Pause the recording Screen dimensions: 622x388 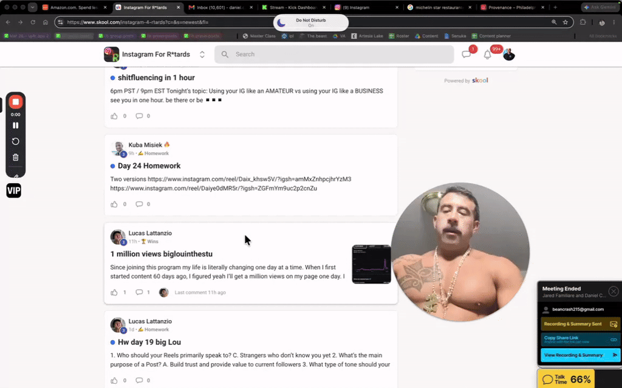[x=15, y=125]
